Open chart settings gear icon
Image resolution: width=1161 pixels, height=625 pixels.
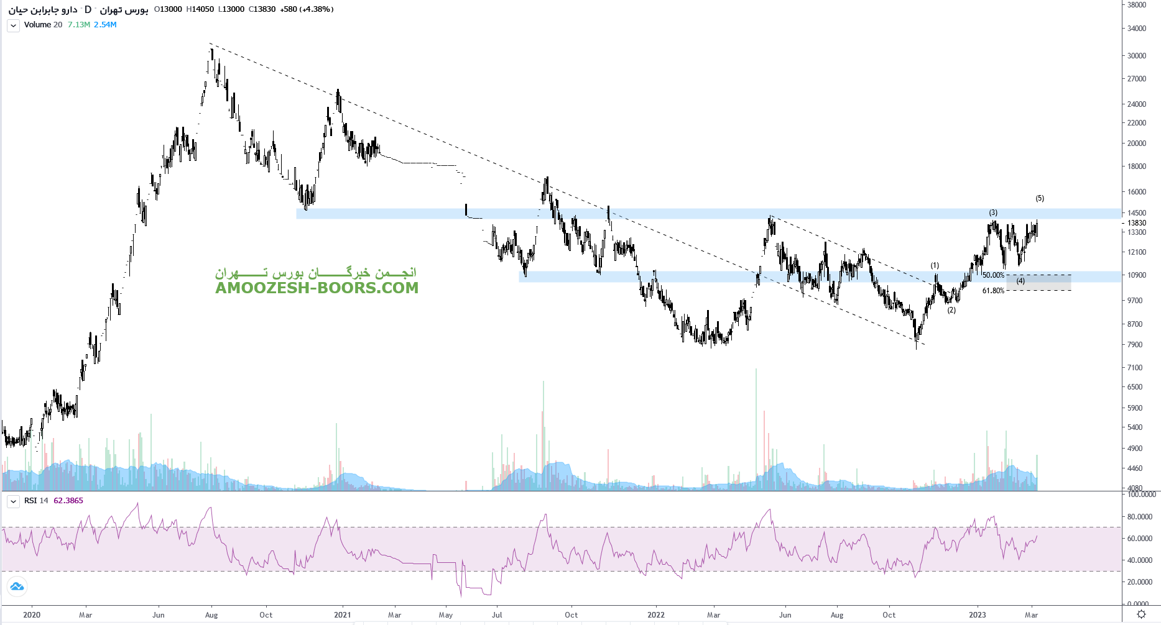1141,614
